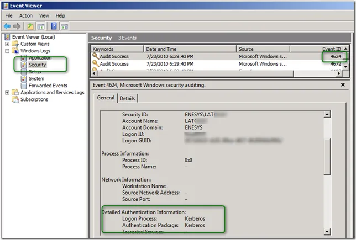Click the Forward arrow toolbar icon
Image resolution: width=356 pixels, height=240 pixels.
[17, 26]
